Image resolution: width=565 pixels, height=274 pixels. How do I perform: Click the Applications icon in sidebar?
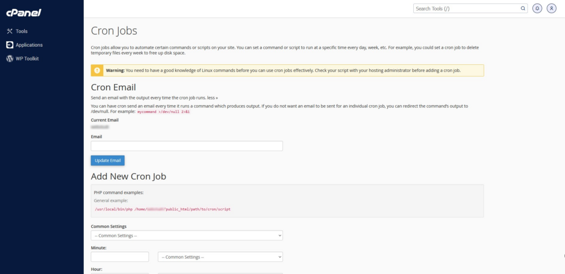click(9, 45)
